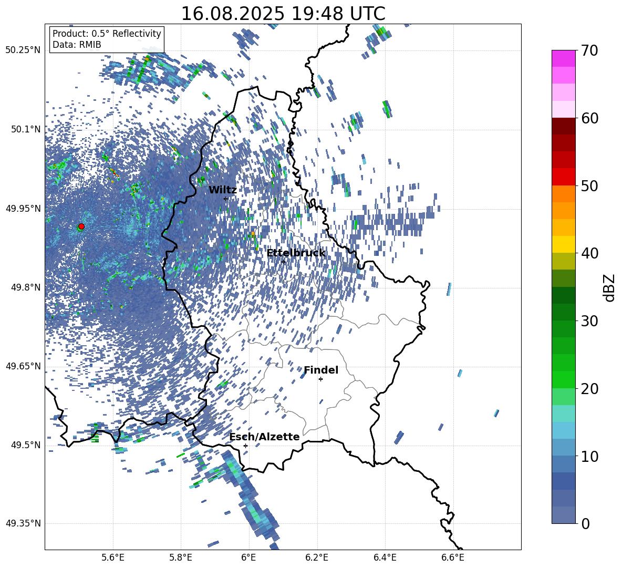Click the light blue colorbar segment above 10
This screenshot has width=622, height=568.
pos(563,430)
